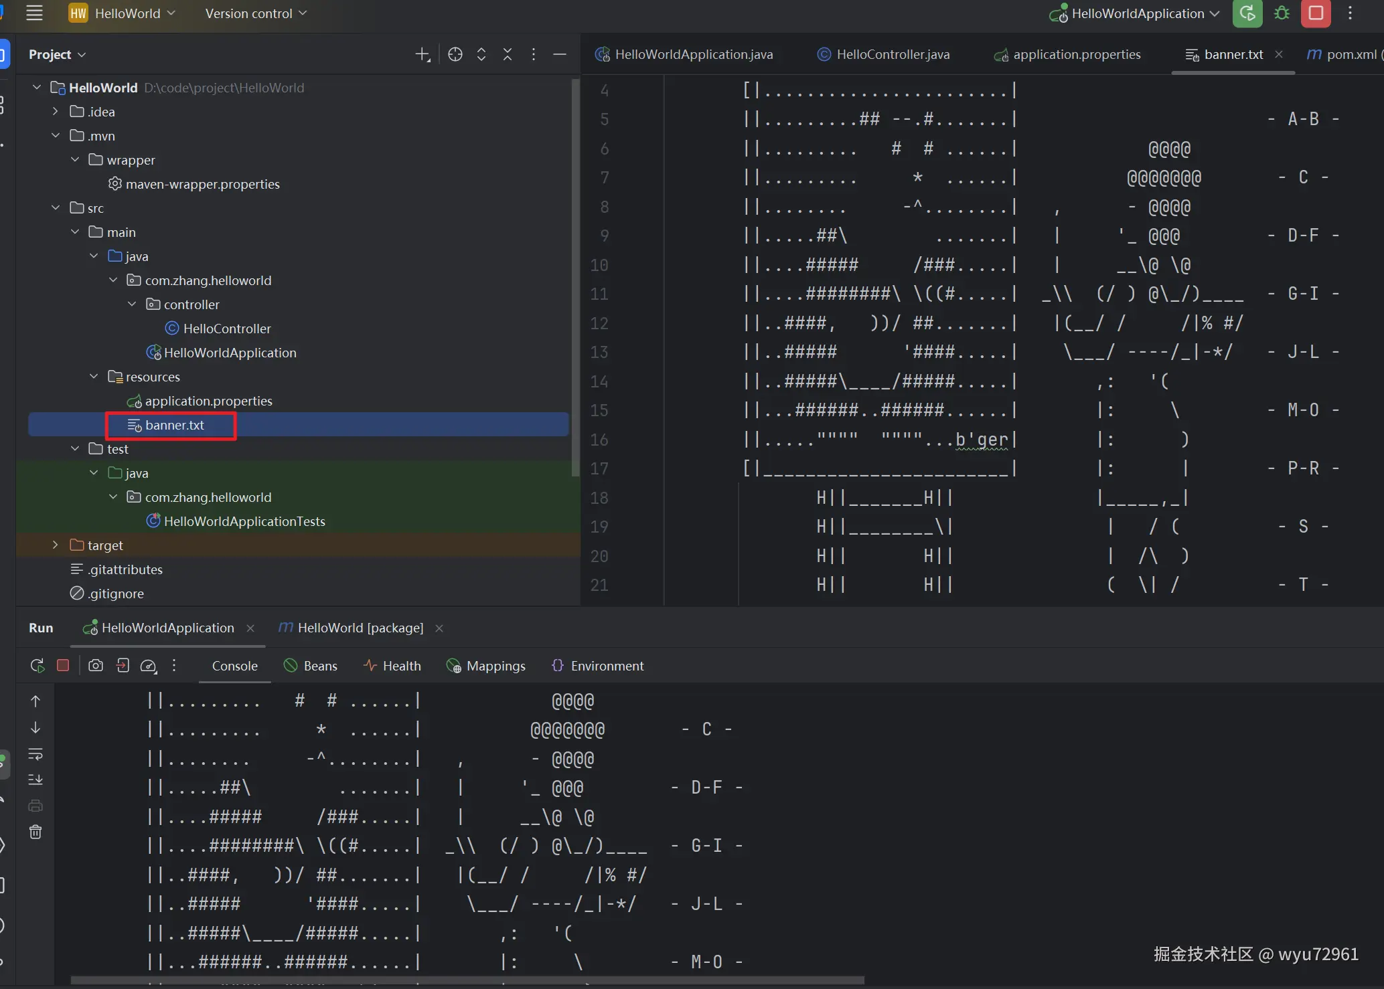Screen dimensions: 1384x989
Task: Click the console horizontal scrollbar
Action: [x=467, y=980]
